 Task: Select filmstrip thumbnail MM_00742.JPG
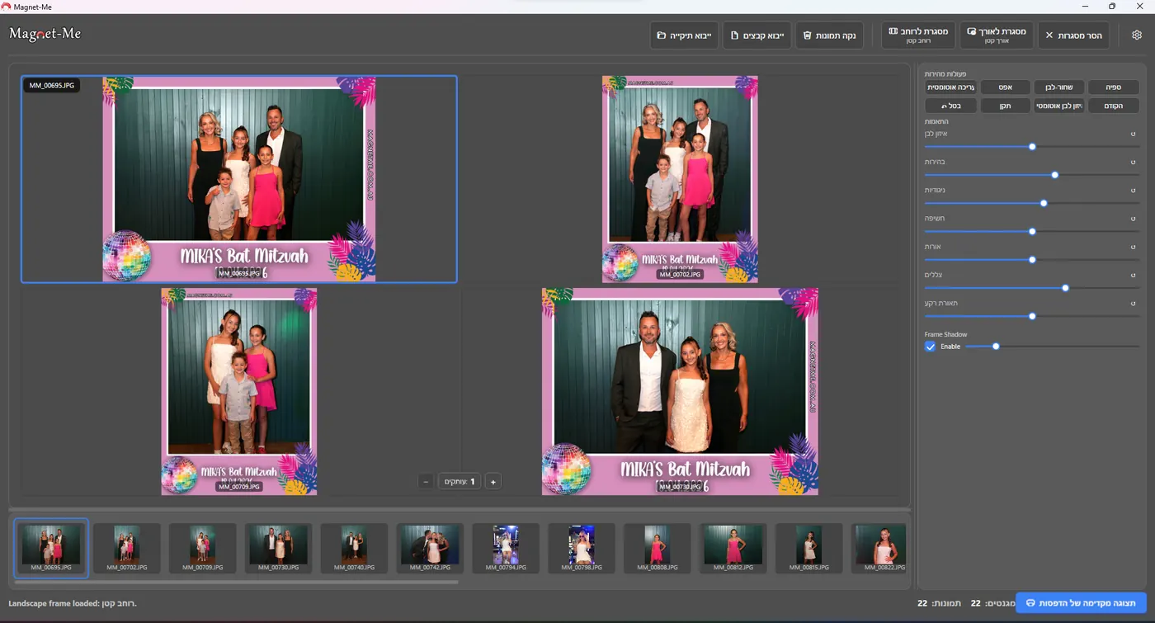click(431, 548)
